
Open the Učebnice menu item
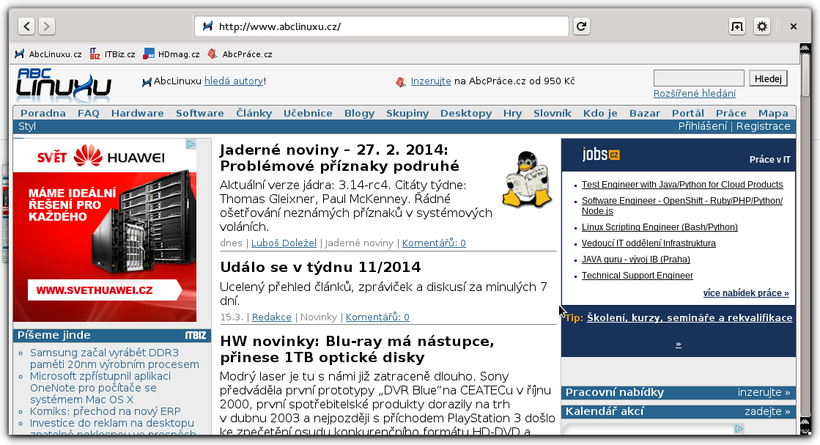[308, 113]
